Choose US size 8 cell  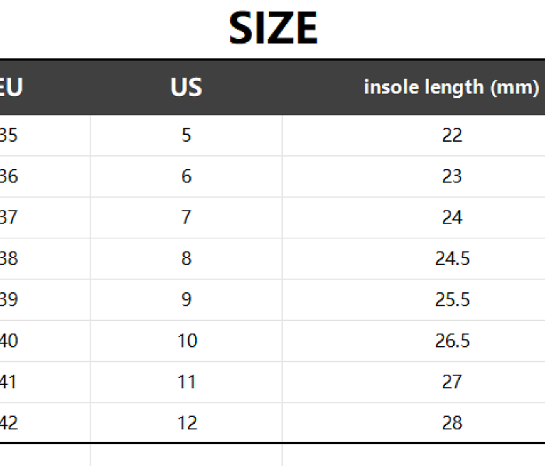(x=186, y=258)
